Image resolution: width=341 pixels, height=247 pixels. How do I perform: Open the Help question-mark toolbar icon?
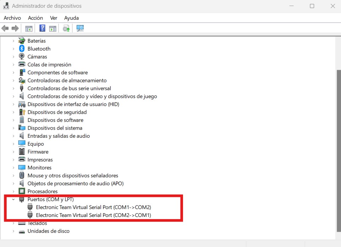point(42,28)
